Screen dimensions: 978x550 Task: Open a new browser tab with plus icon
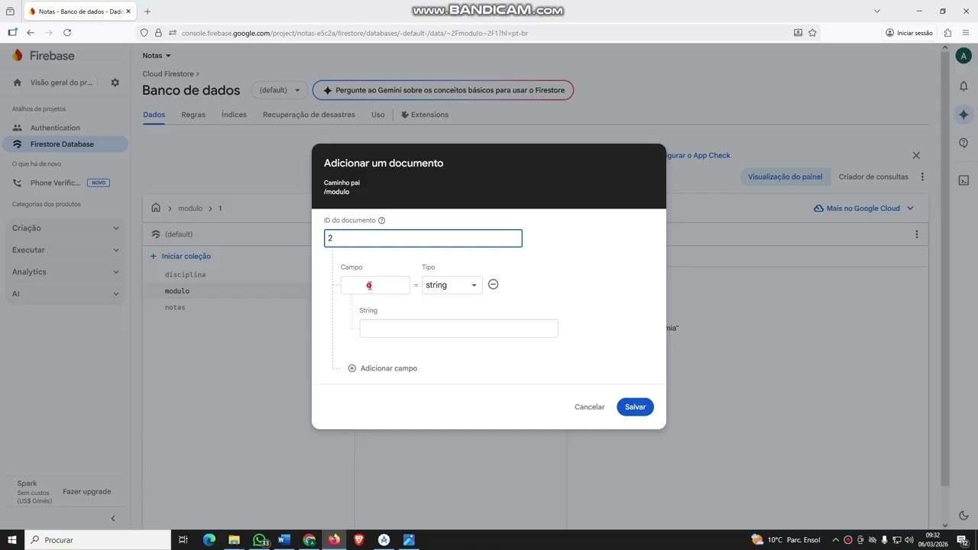coord(147,11)
